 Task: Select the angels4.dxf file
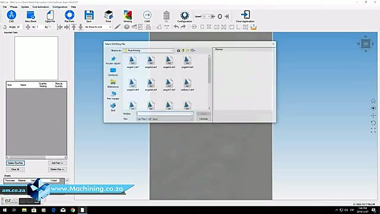click(187, 62)
